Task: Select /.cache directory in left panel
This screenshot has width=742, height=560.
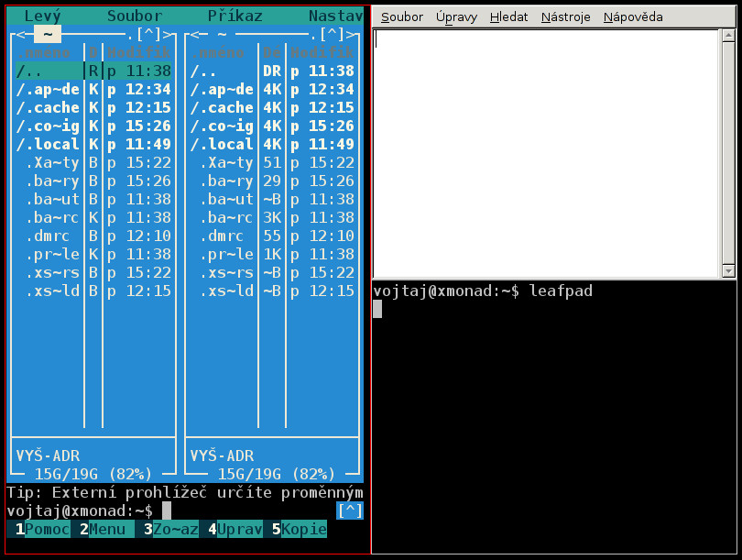Action: click(93, 107)
